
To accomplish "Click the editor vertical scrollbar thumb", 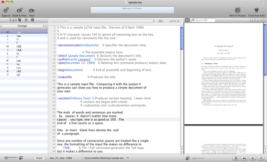I will coord(182,39).
